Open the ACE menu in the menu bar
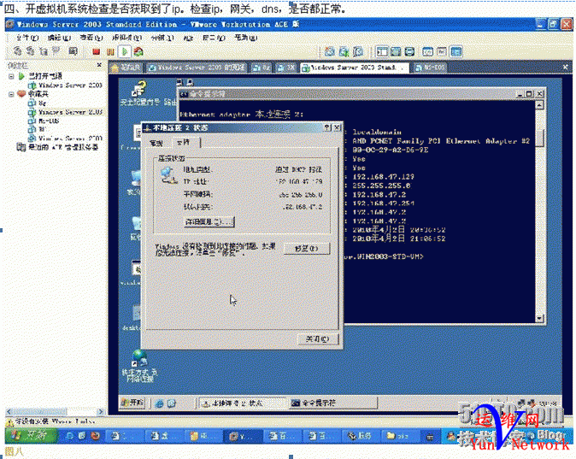 tap(189, 38)
